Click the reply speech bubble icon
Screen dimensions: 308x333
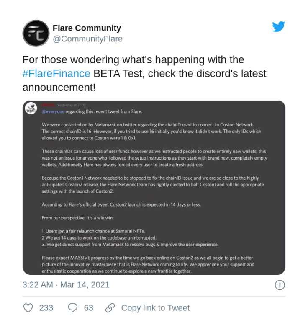click(73, 308)
